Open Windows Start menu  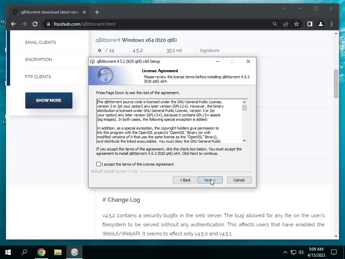pos(8,252)
